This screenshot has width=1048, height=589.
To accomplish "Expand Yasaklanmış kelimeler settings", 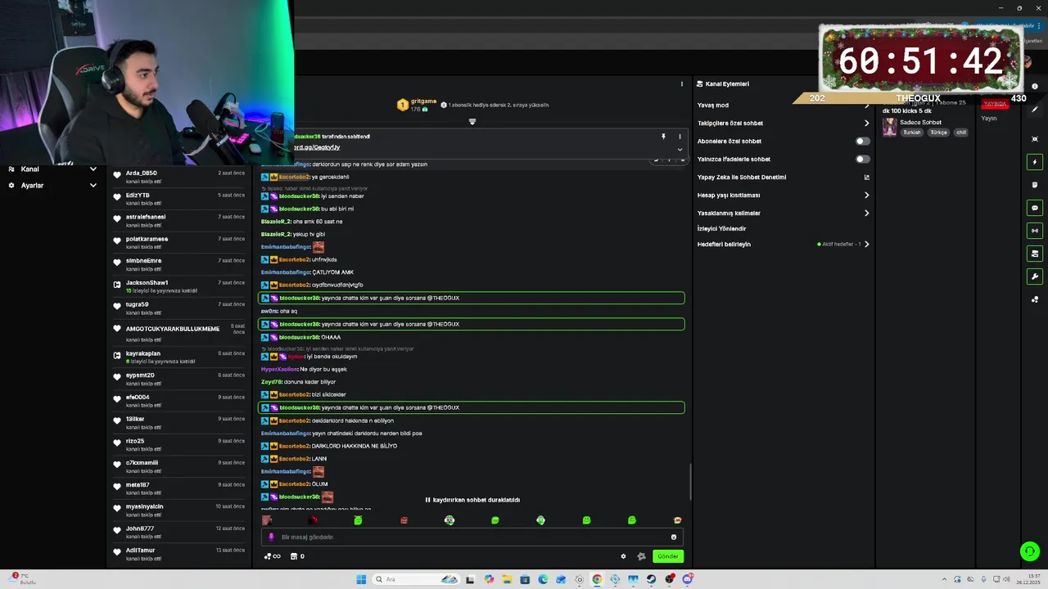I will point(866,213).
